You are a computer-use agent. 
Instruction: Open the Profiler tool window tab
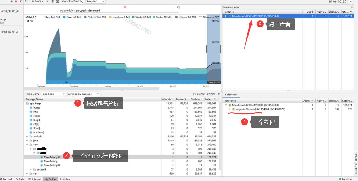pyautogui.click(x=51, y=179)
